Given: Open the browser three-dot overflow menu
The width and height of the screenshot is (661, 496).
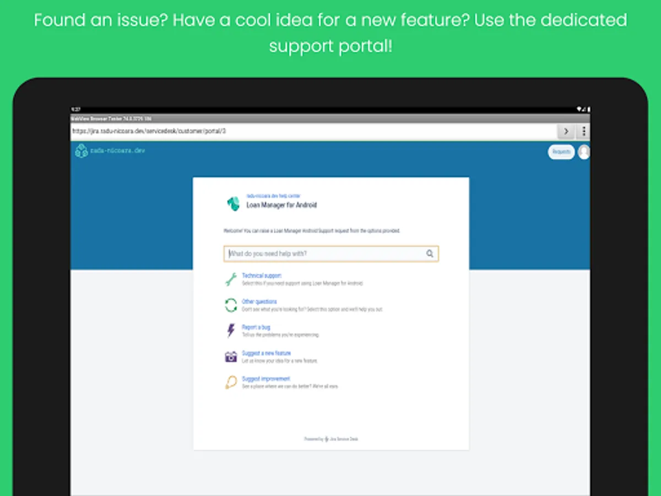Looking at the screenshot, I should [x=583, y=132].
